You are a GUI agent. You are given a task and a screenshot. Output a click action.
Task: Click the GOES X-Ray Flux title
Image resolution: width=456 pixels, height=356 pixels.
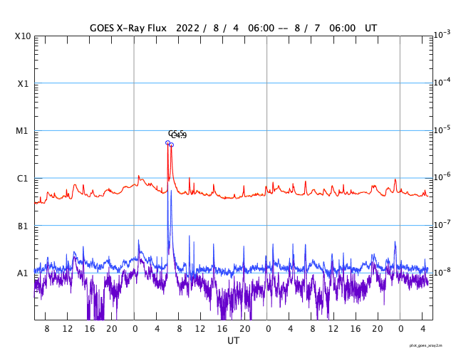[128, 28]
